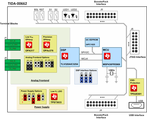The height and width of the screenshot is (119, 147).
Task: Toggle the RST switch
Action: (x=42, y=15)
